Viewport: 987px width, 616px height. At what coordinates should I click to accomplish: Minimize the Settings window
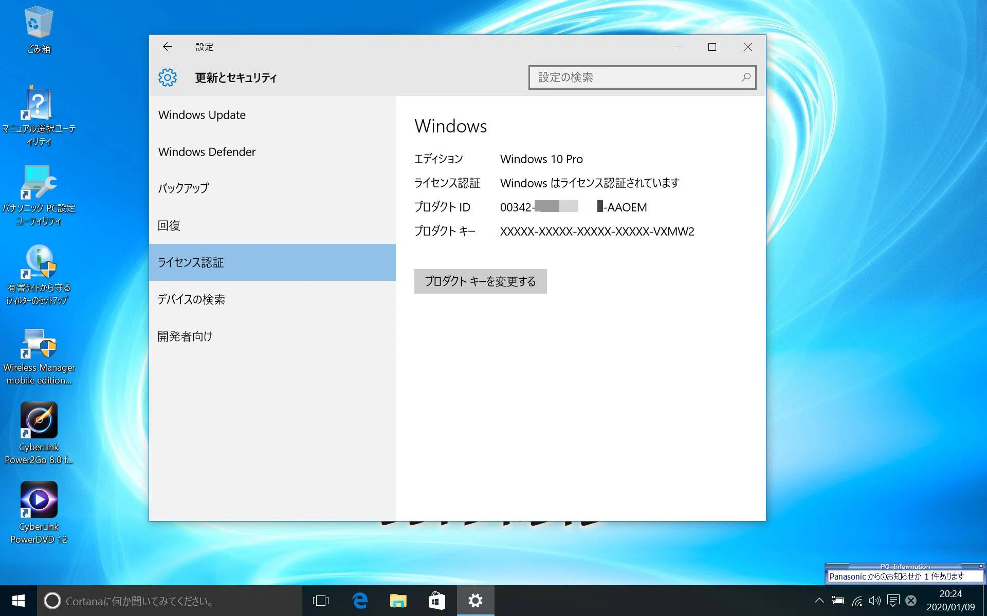(x=677, y=47)
